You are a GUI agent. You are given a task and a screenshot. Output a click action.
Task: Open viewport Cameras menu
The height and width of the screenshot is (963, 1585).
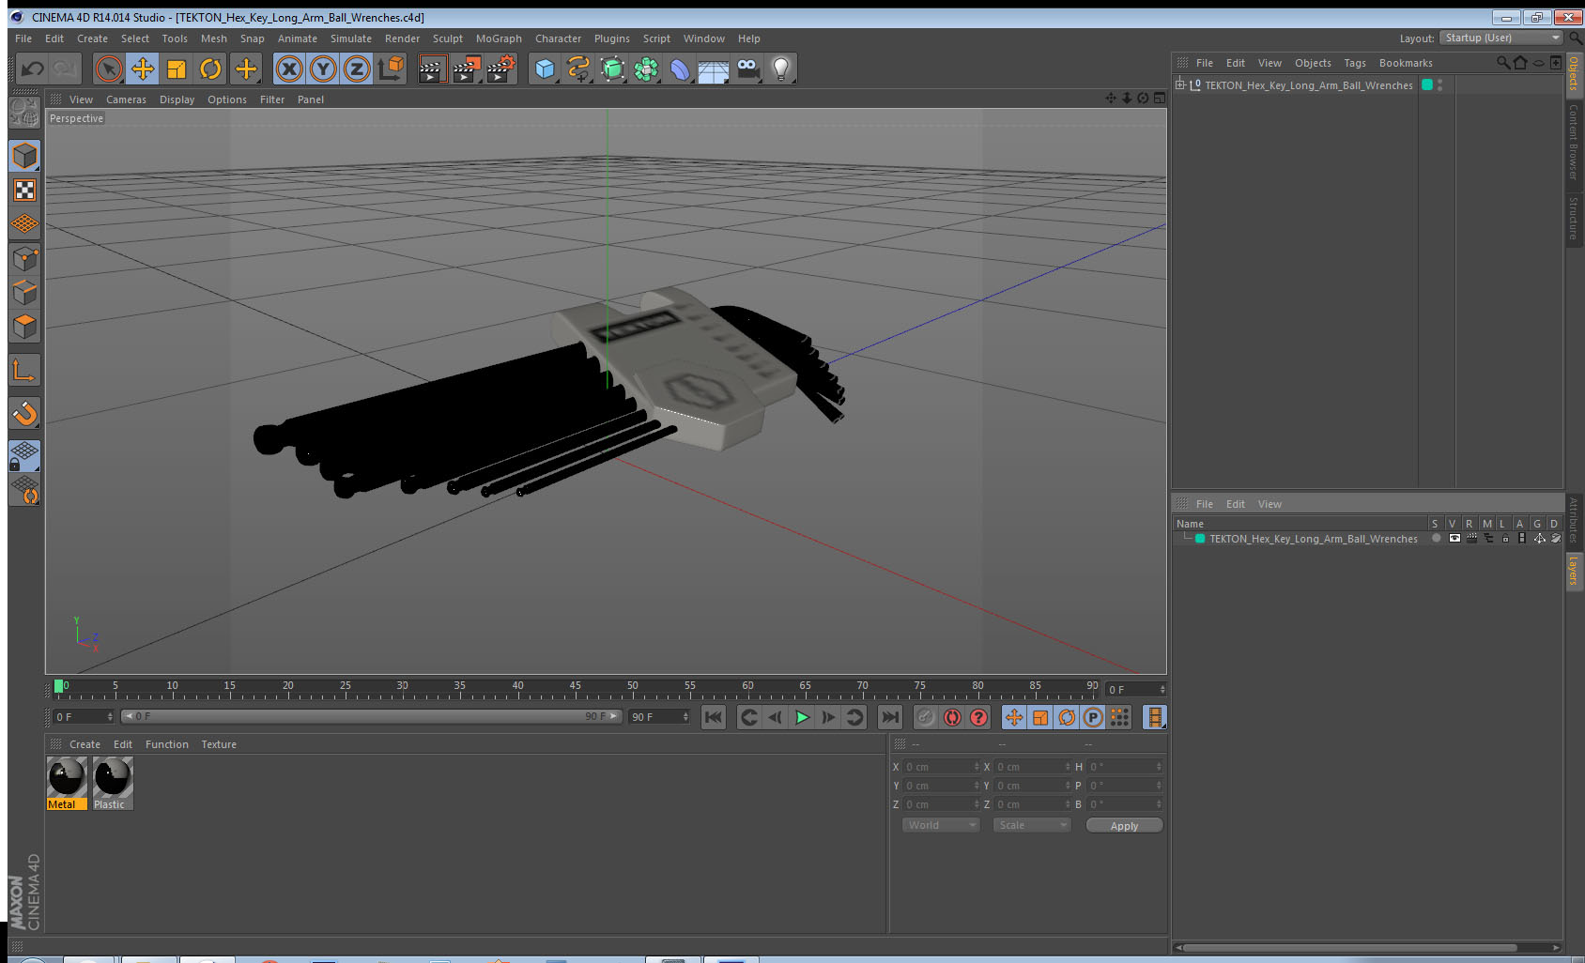coord(126,99)
